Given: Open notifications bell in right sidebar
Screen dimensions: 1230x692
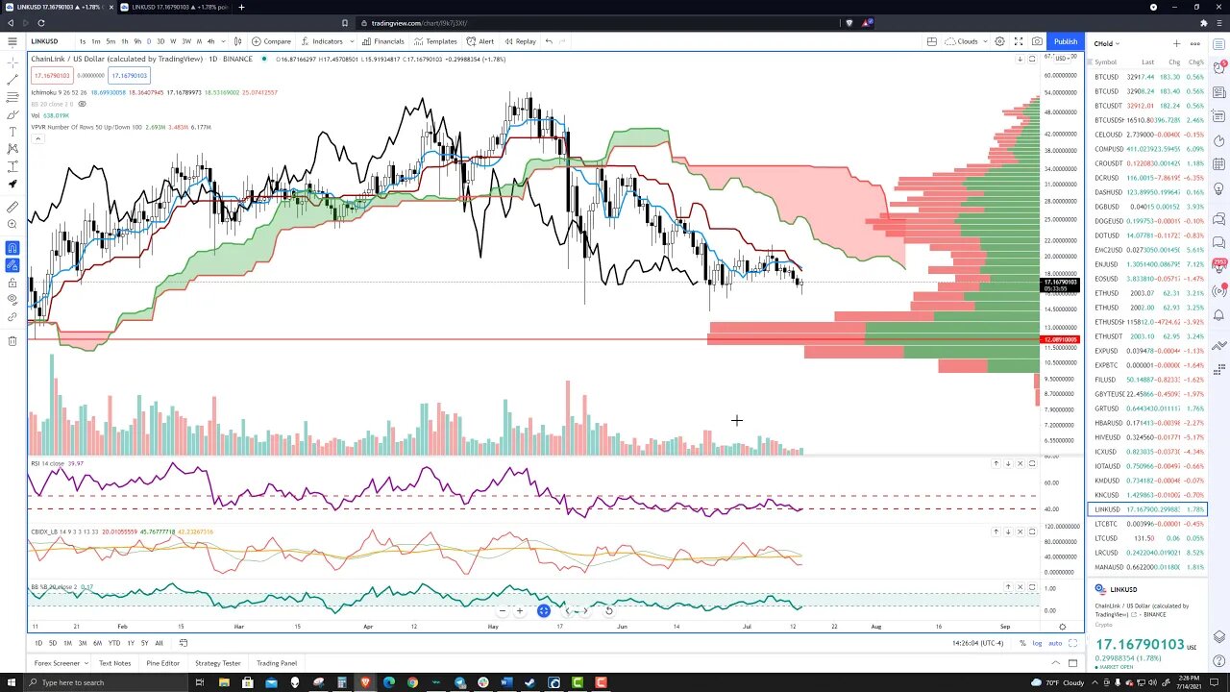Looking at the screenshot, I should 1219,315.
